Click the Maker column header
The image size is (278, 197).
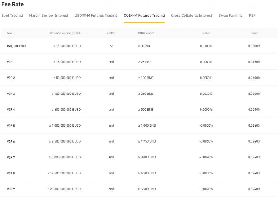pyautogui.click(x=206, y=33)
